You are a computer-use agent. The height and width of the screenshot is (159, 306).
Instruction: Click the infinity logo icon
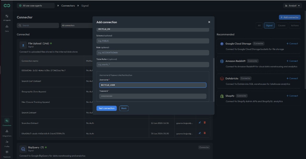coord(7,6)
